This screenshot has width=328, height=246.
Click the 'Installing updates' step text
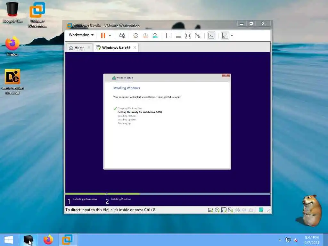[127, 120]
